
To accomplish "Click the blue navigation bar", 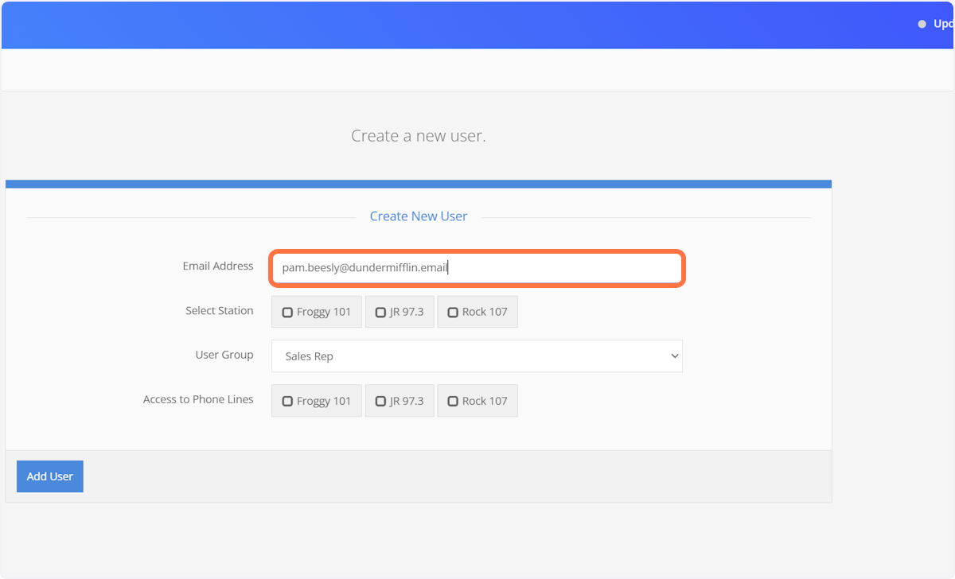I will click(x=477, y=24).
